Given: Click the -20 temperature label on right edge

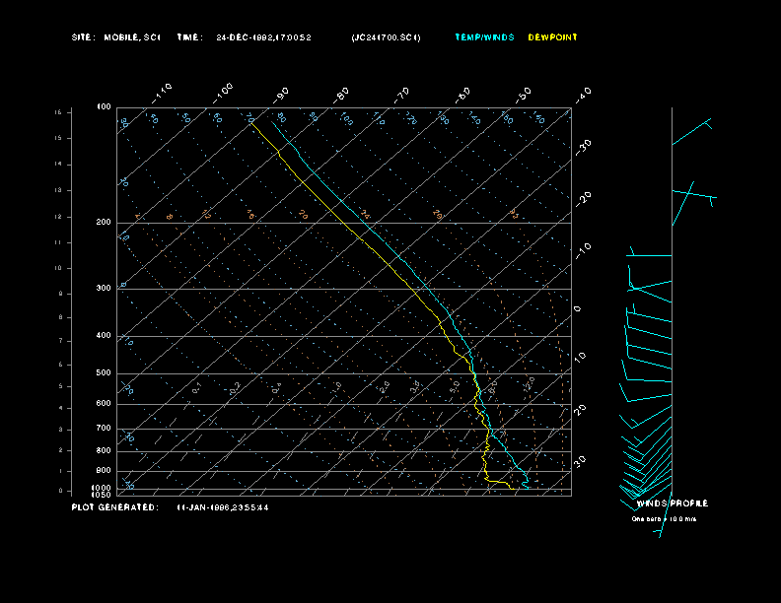Looking at the screenshot, I should [583, 199].
